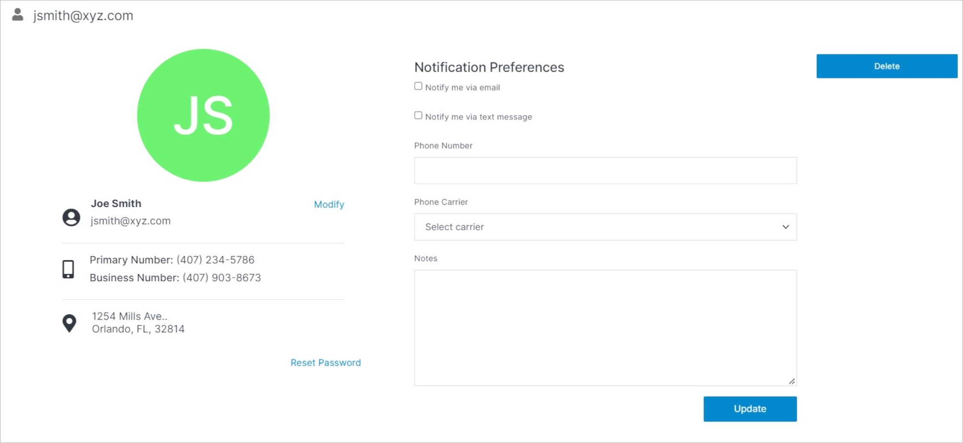Click the mobile phone icon beside Primary Number
The image size is (963, 443).
68,269
